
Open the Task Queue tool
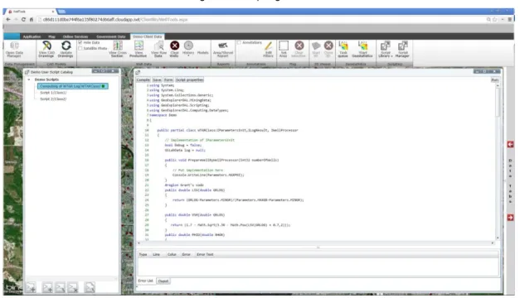pos(343,49)
